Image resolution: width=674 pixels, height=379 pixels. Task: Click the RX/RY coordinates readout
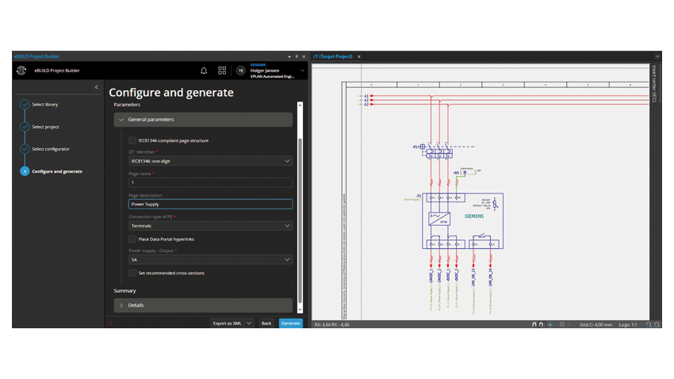coord(331,325)
